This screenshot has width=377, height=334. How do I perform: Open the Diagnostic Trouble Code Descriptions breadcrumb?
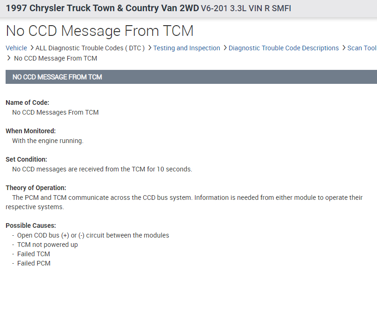[284, 48]
